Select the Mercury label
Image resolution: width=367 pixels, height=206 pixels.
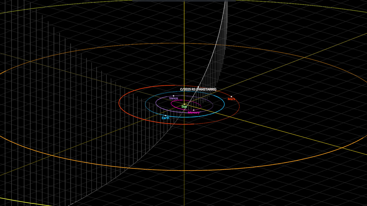pyautogui.click(x=194, y=113)
